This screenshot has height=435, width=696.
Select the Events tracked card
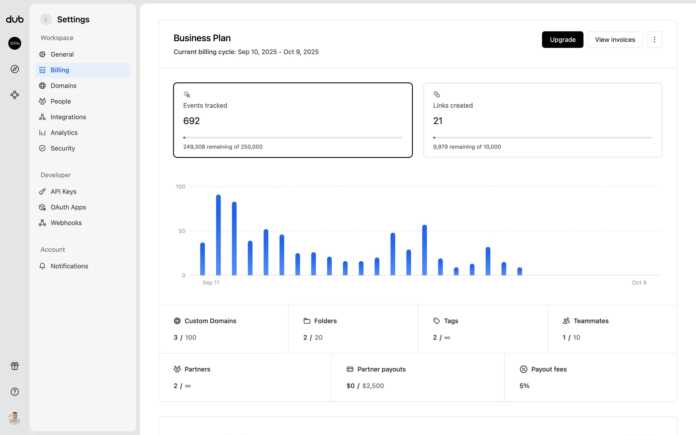(293, 120)
